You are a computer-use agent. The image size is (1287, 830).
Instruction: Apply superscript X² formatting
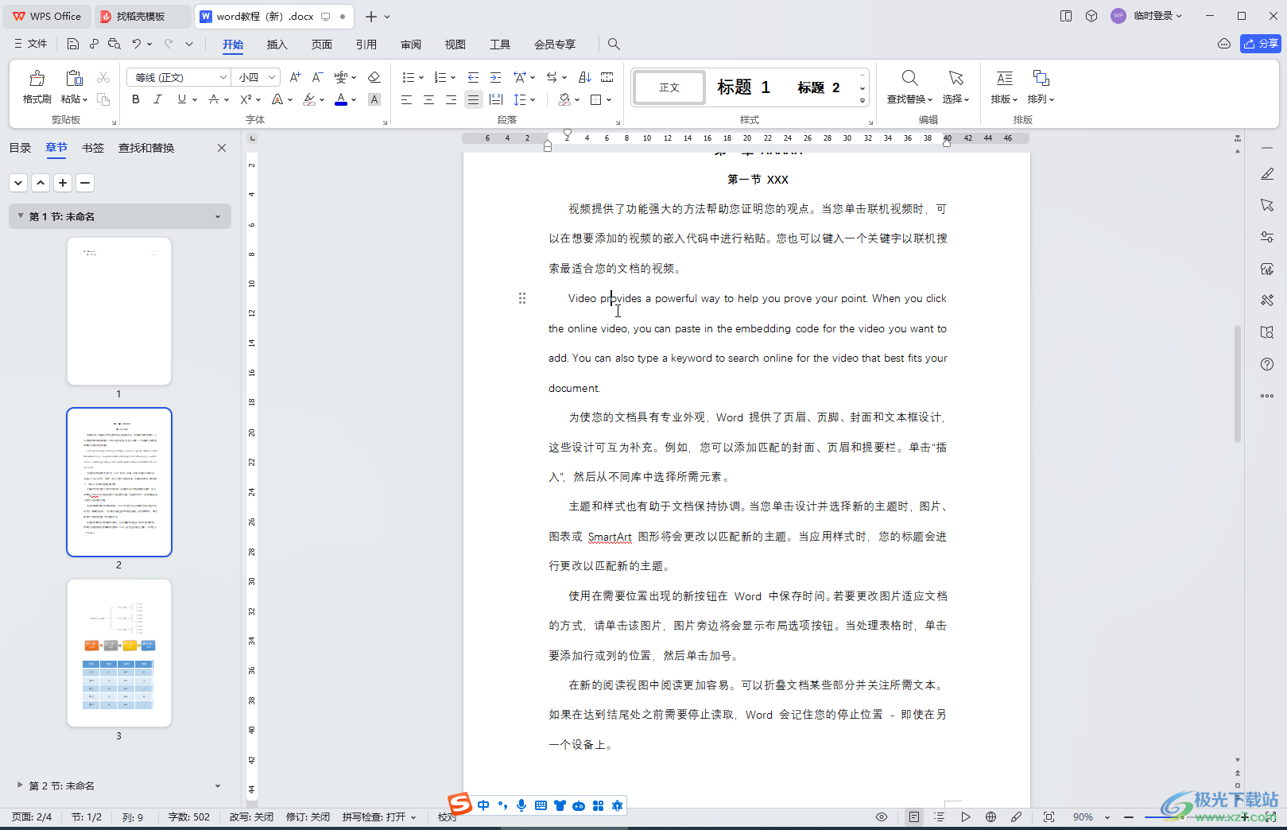[x=246, y=99]
